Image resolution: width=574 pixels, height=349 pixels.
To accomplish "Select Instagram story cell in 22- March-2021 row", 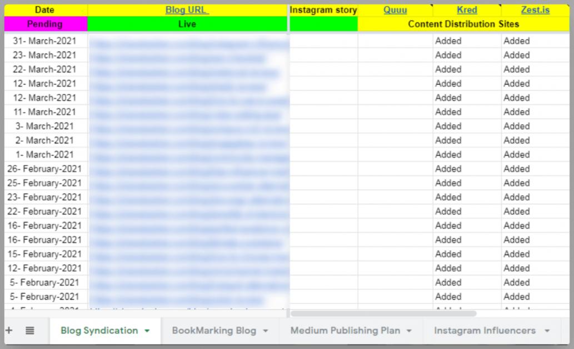I will point(323,69).
